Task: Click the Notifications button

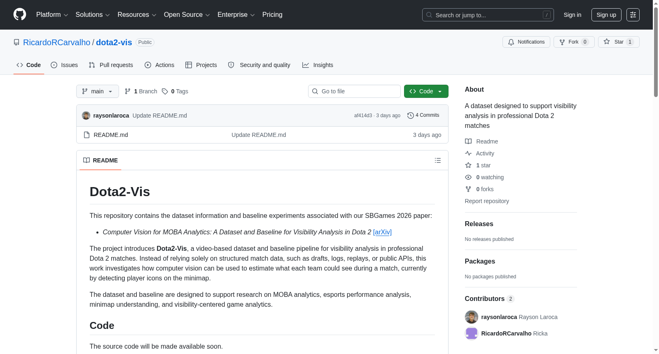Action: coord(526,42)
